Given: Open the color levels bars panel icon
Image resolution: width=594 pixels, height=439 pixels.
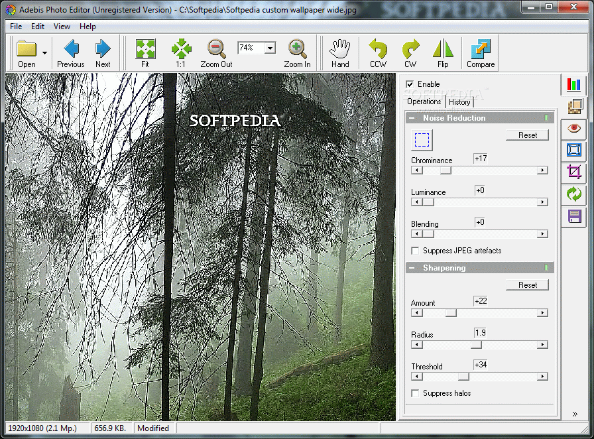Looking at the screenshot, I should point(573,84).
